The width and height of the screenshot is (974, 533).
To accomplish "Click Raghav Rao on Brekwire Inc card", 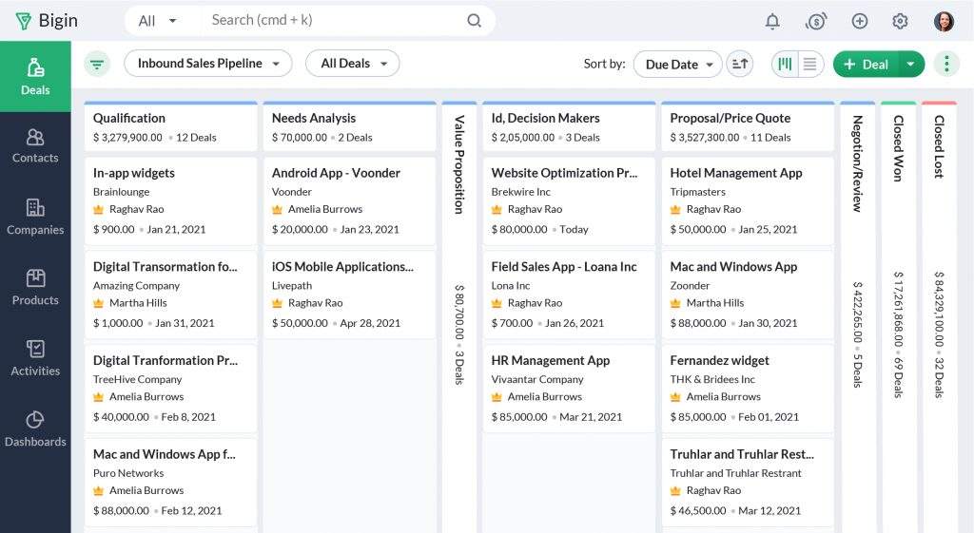I will coord(535,209).
